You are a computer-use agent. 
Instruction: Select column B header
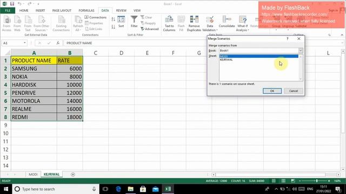pos(70,53)
